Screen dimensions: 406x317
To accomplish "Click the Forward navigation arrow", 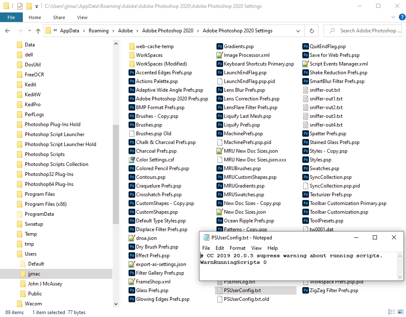I will (x=19, y=31).
